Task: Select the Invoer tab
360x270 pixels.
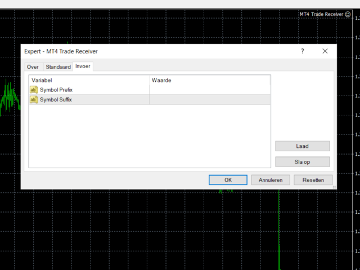Action: pyautogui.click(x=83, y=66)
